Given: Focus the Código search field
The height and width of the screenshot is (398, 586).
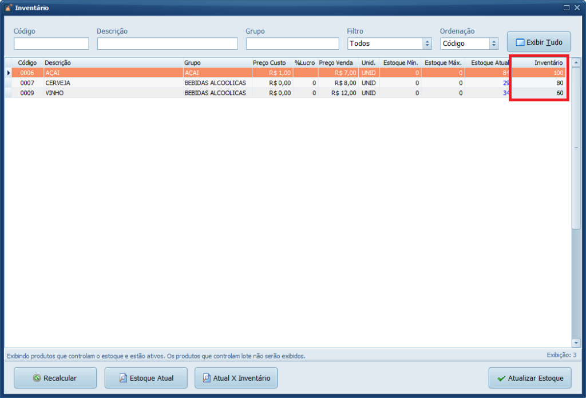Looking at the screenshot, I should pos(52,44).
